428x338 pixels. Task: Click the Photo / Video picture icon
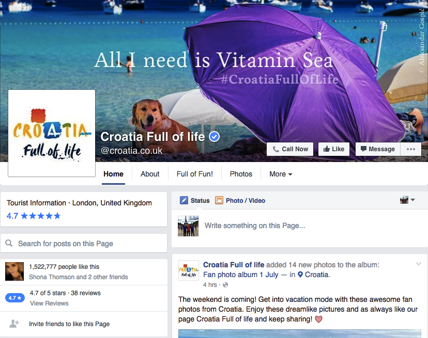[x=219, y=200]
